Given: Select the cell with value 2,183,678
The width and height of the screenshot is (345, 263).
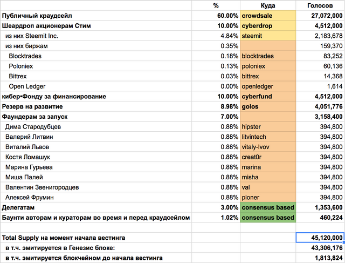Looking at the screenshot, I should (x=320, y=36).
